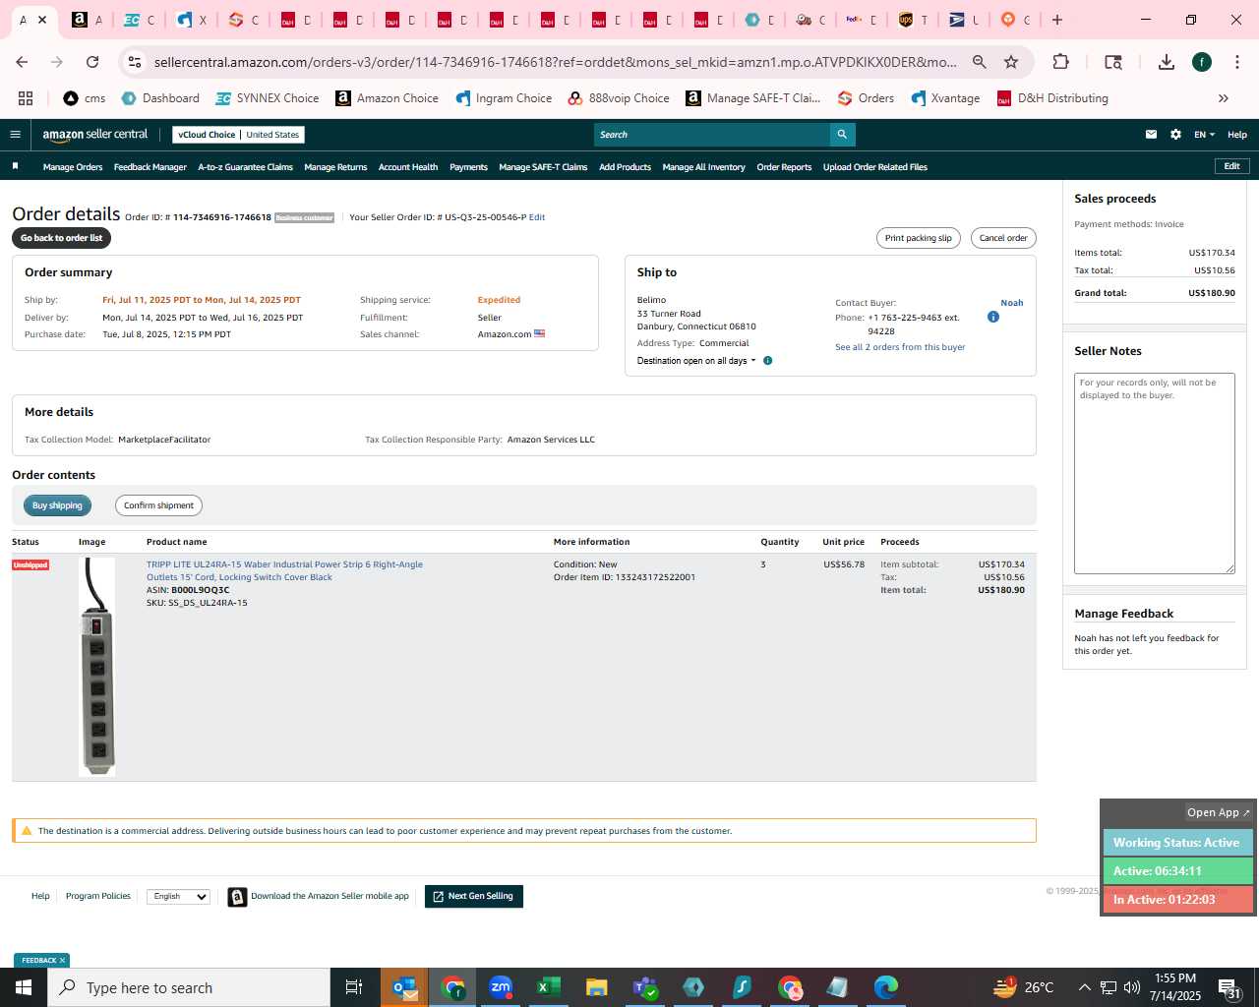Viewport: 1259px width, 1007px height.
Task: Click Confirm shipment button
Action: [x=158, y=505]
